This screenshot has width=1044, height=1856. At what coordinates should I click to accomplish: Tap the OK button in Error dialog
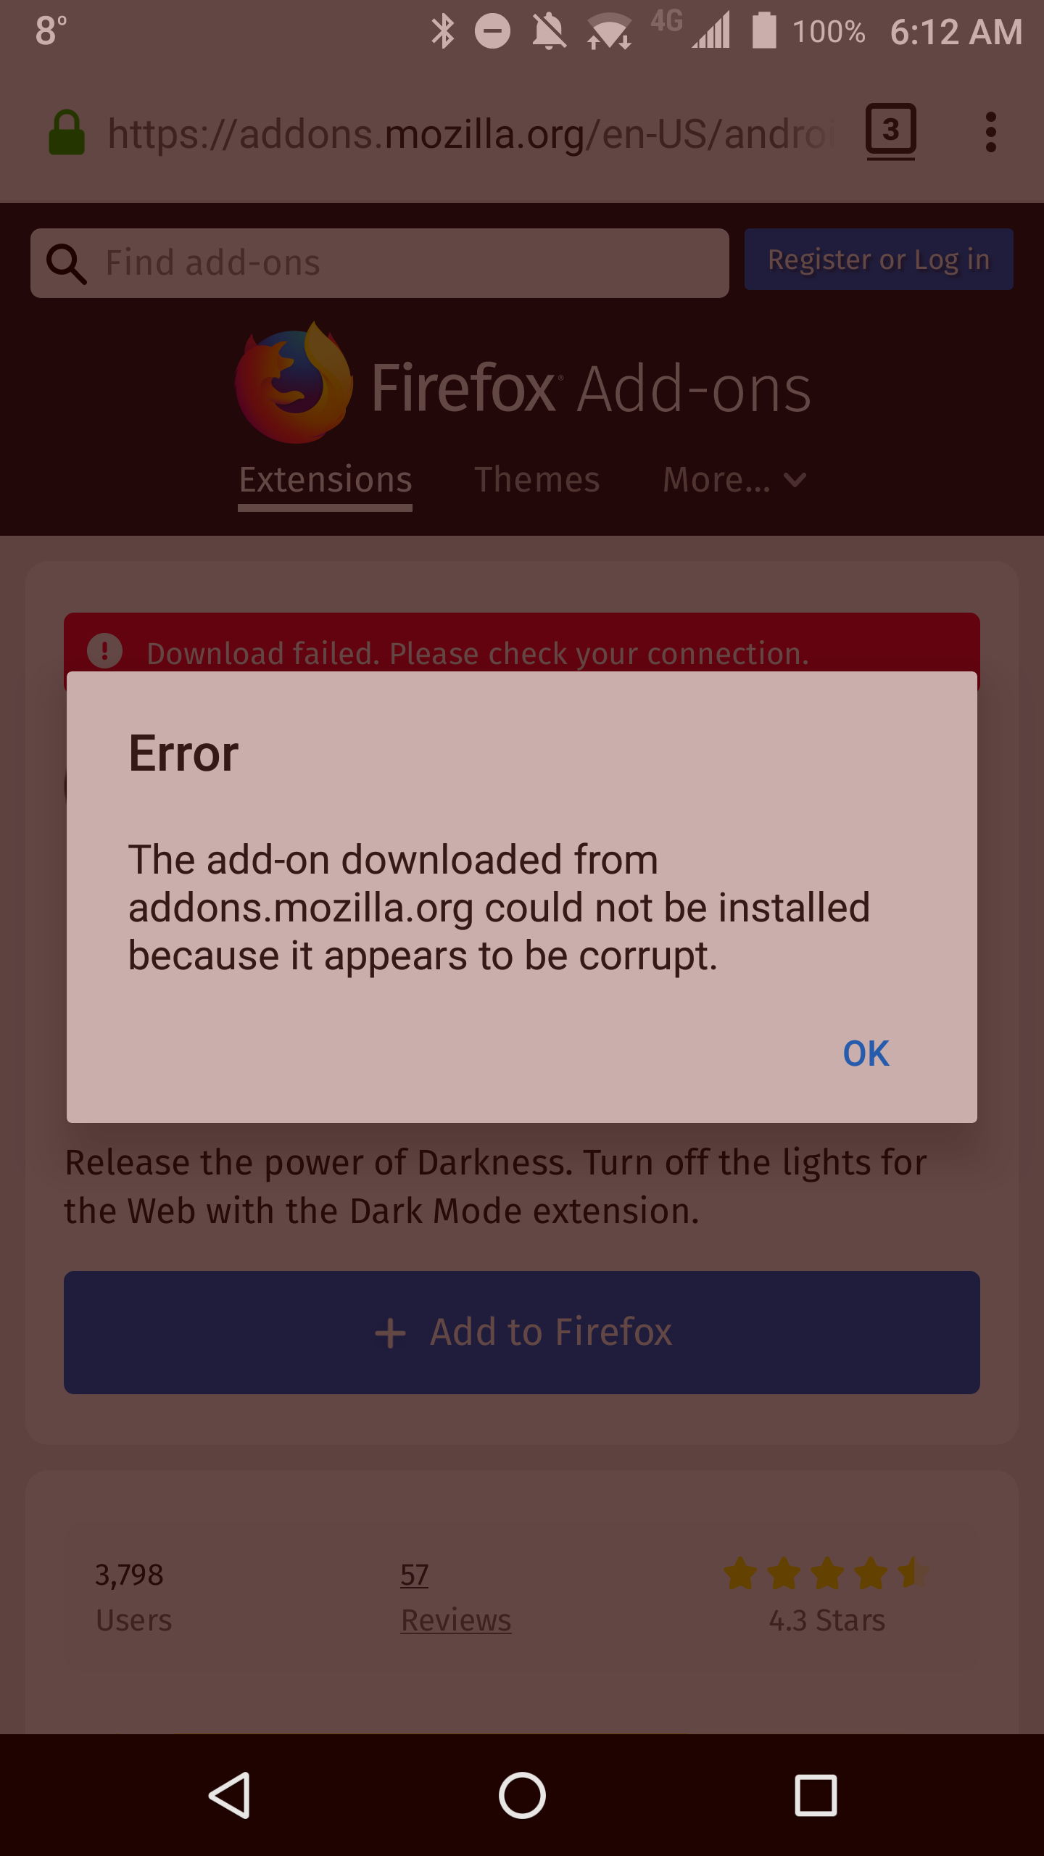click(866, 1053)
